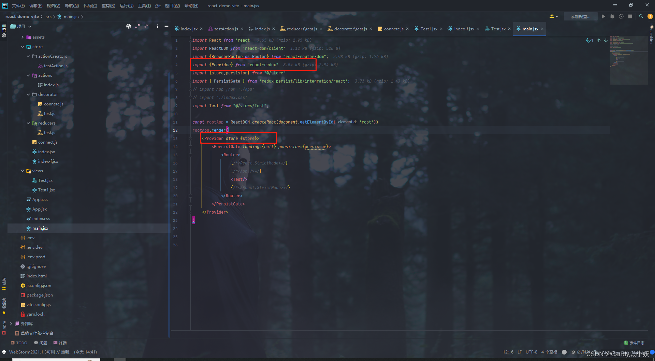This screenshot has width=655, height=361.
Task: Run the project with the green play icon
Action: pyautogui.click(x=603, y=16)
